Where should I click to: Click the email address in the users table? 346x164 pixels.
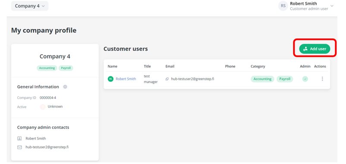pyautogui.click(x=193, y=79)
